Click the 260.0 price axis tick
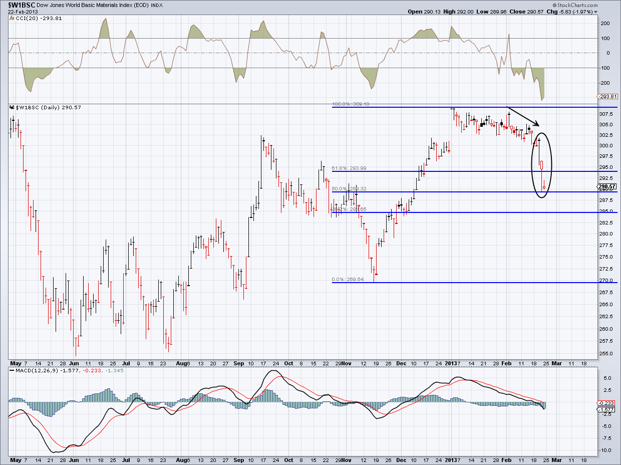 (x=606, y=329)
